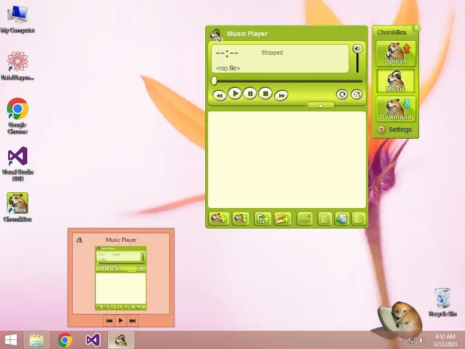The height and width of the screenshot is (349, 465).
Task: Stop playback with the square Stop button
Action: [265, 94]
